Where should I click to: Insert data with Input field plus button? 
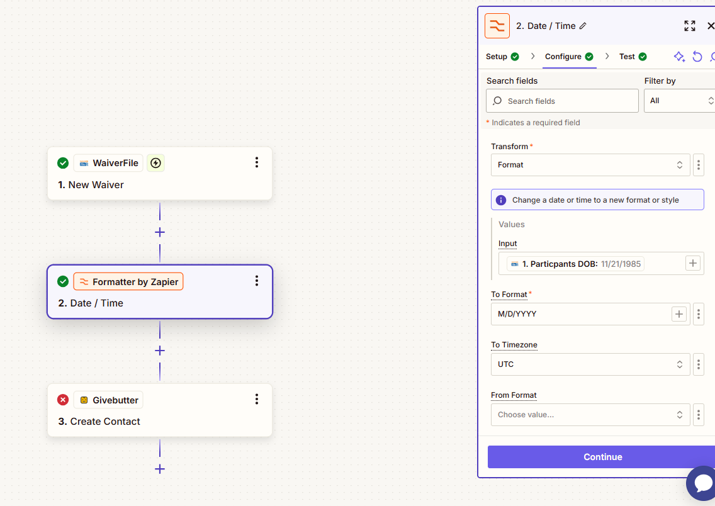pos(692,263)
